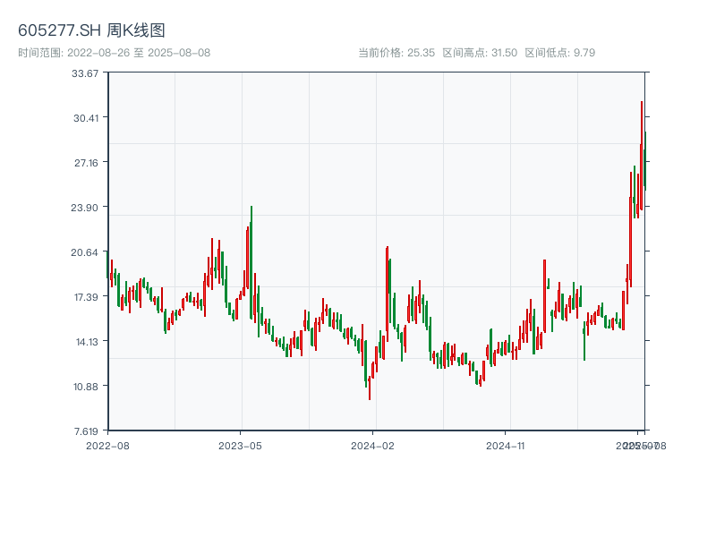Click the lowest red candle near 2024-02
Image resolution: width=716 pixels, height=537 pixels.
[x=370, y=389]
